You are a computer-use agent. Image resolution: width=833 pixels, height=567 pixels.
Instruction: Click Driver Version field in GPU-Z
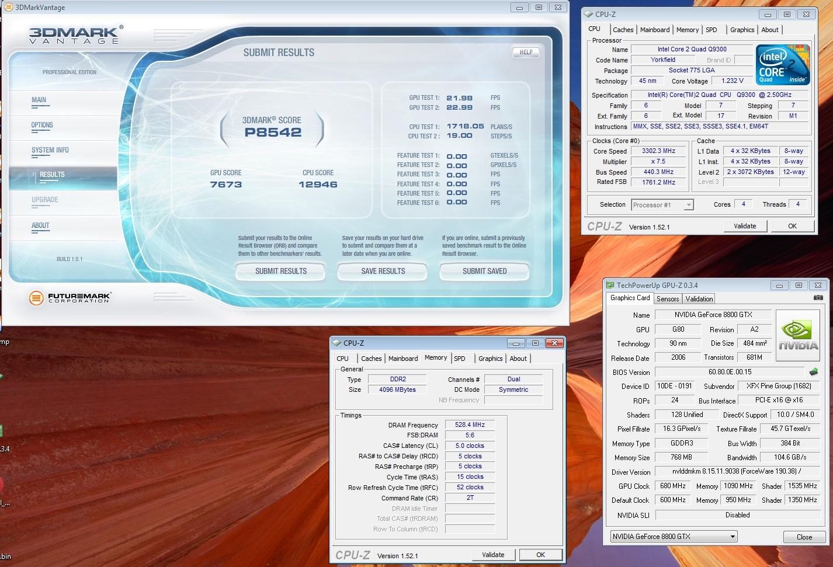(737, 471)
